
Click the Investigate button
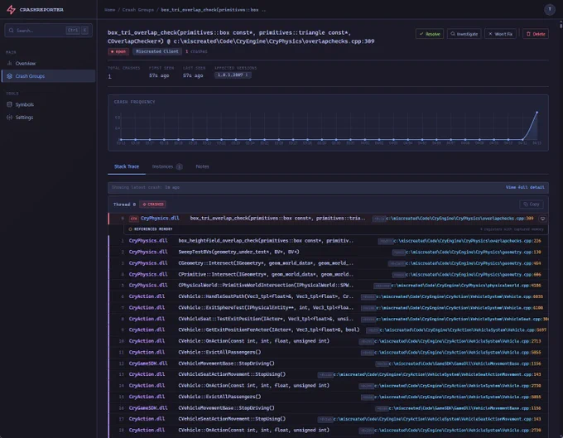coord(464,34)
